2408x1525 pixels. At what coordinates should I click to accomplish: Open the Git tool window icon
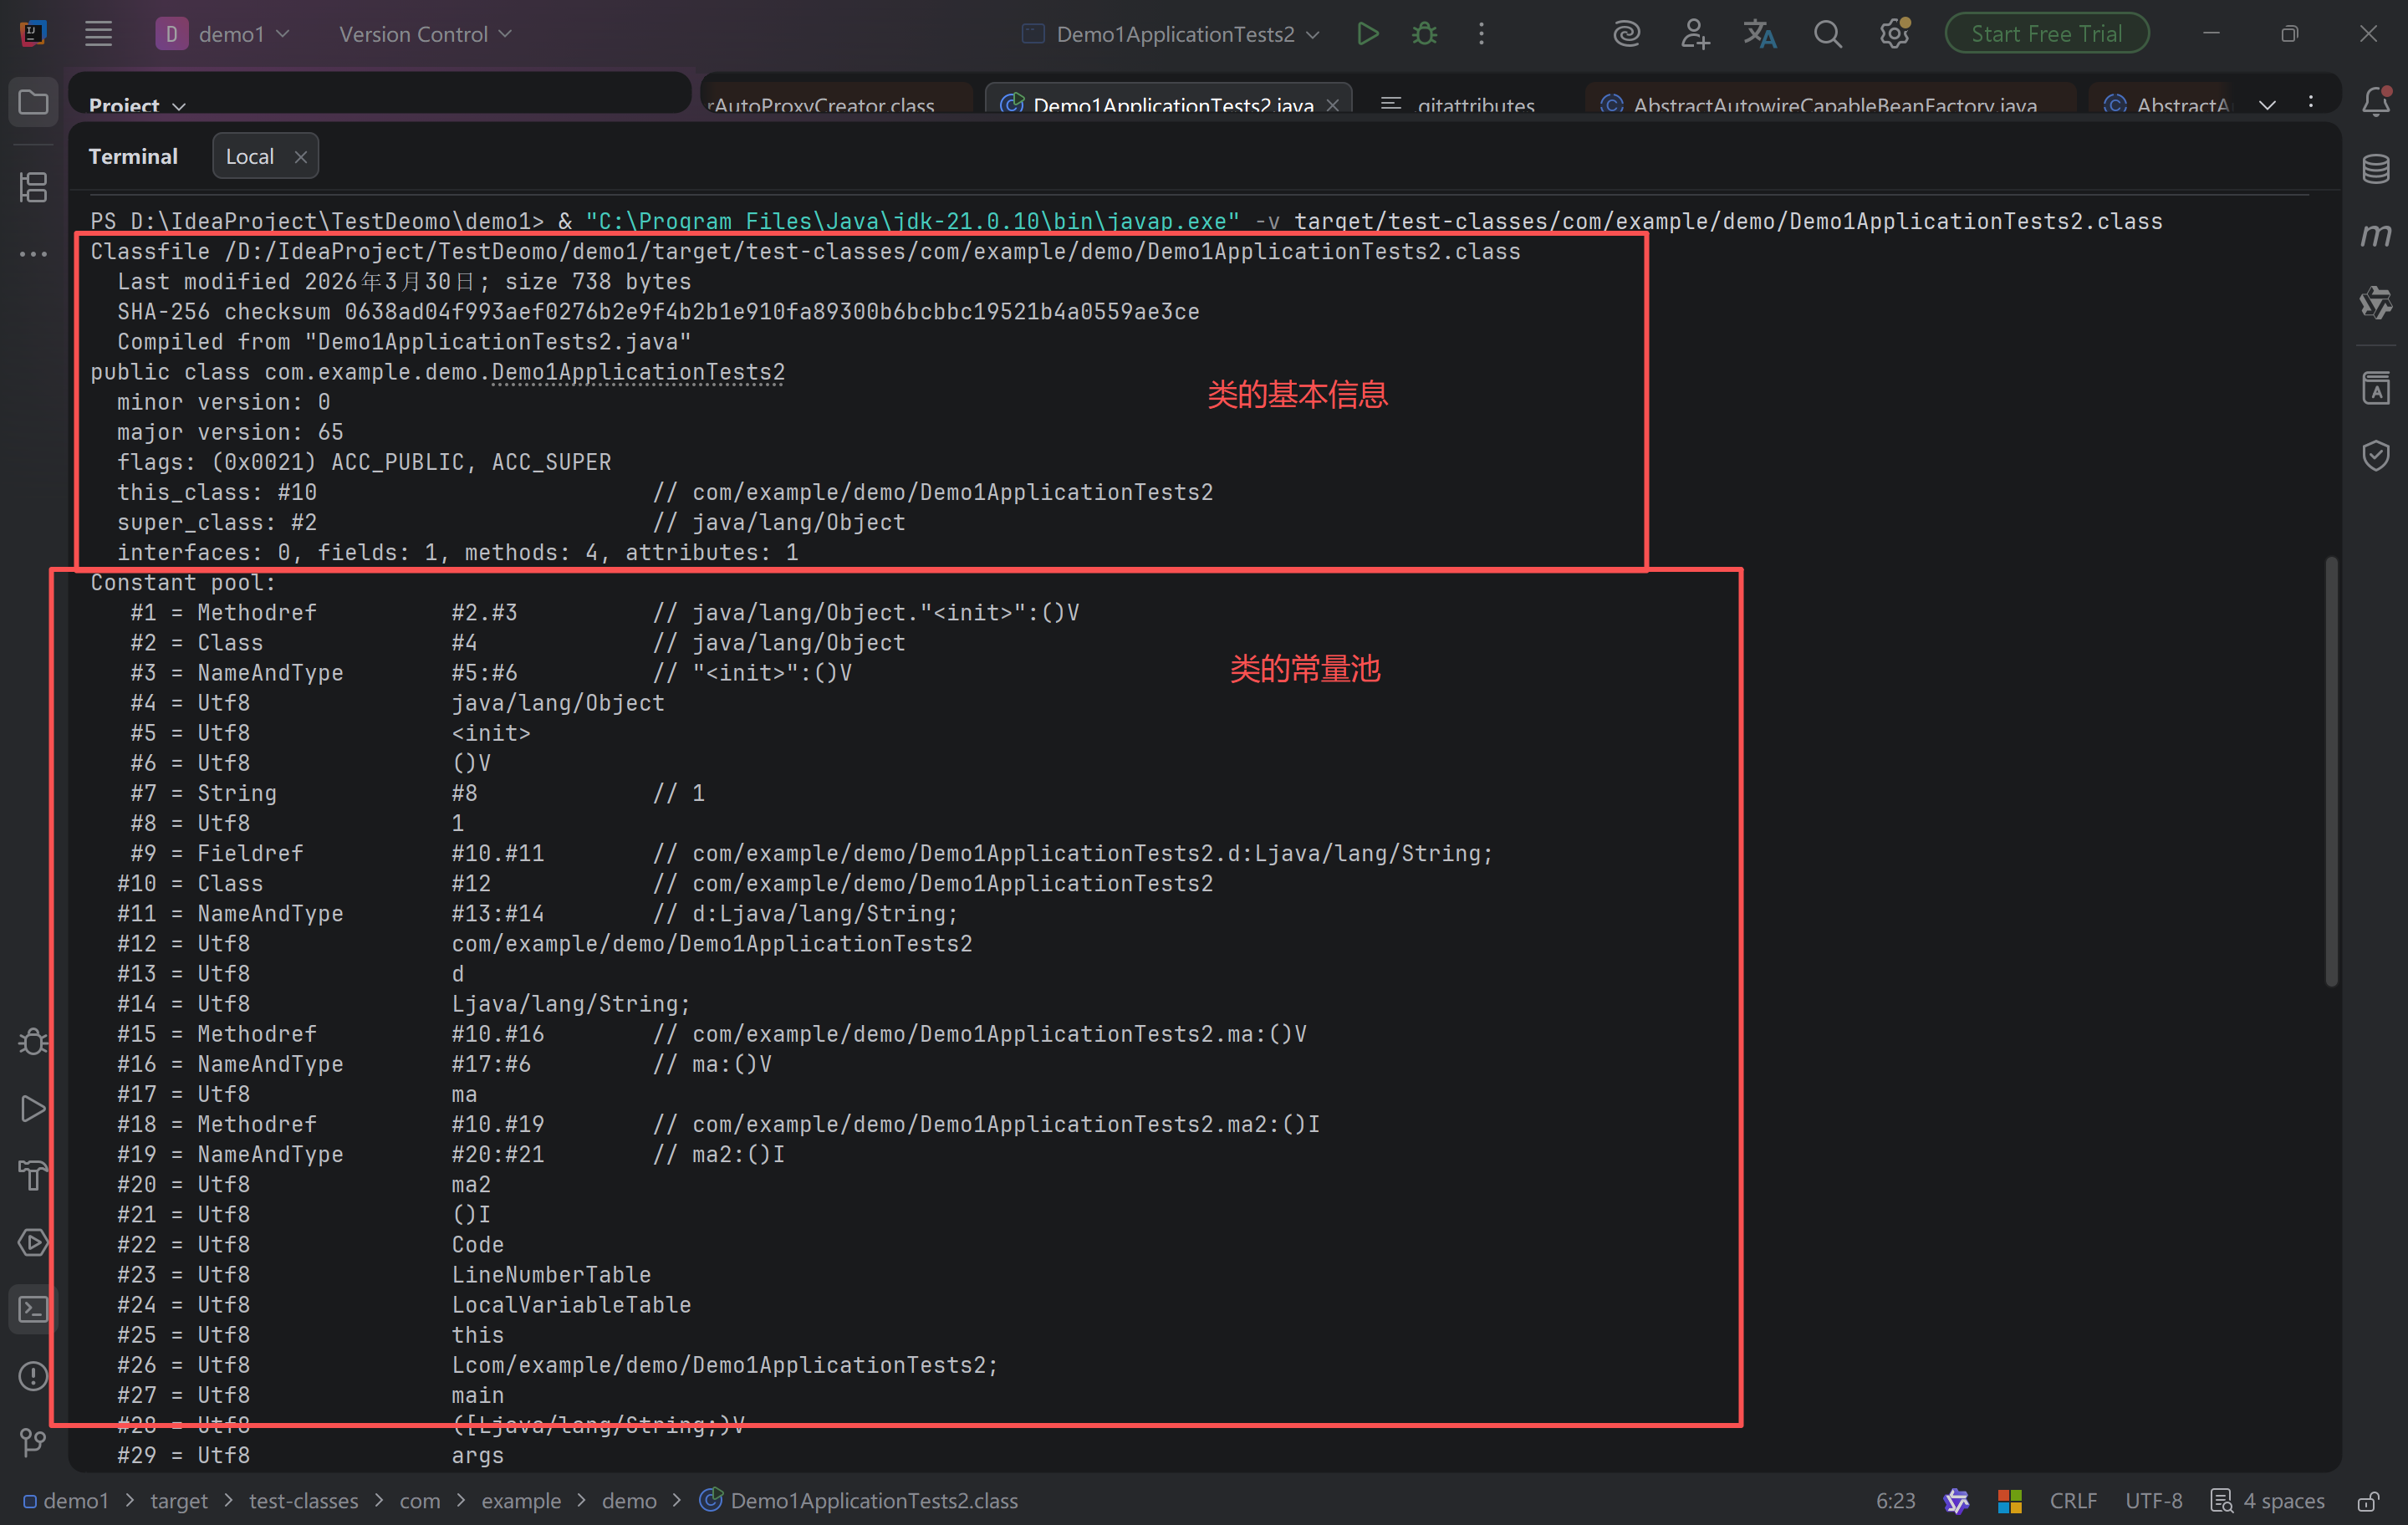click(33, 1441)
